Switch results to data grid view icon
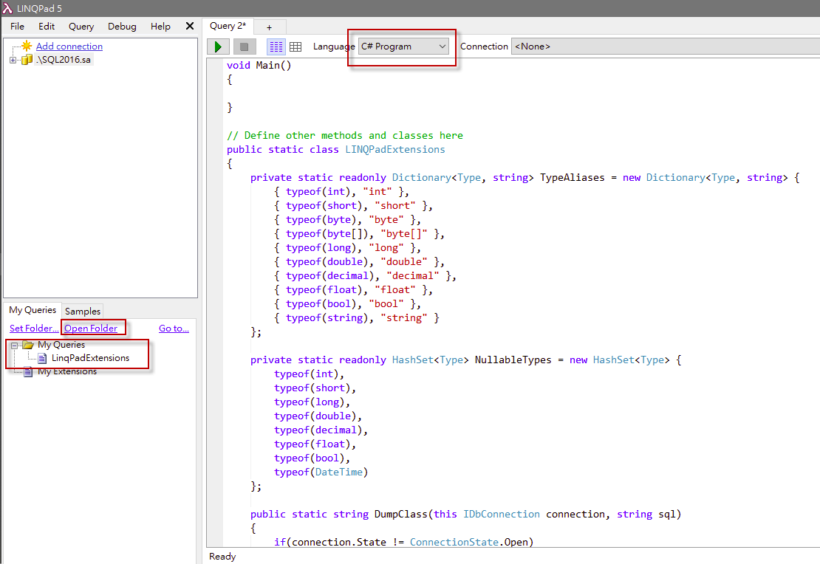The image size is (820, 564). [x=295, y=47]
